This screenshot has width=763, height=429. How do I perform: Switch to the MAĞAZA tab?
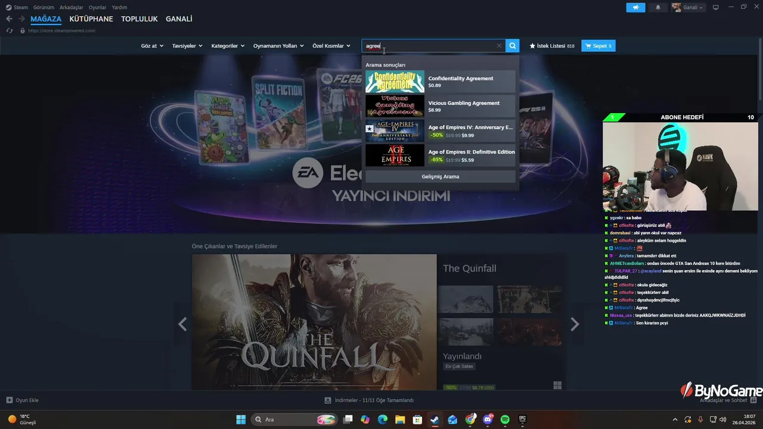(46, 19)
